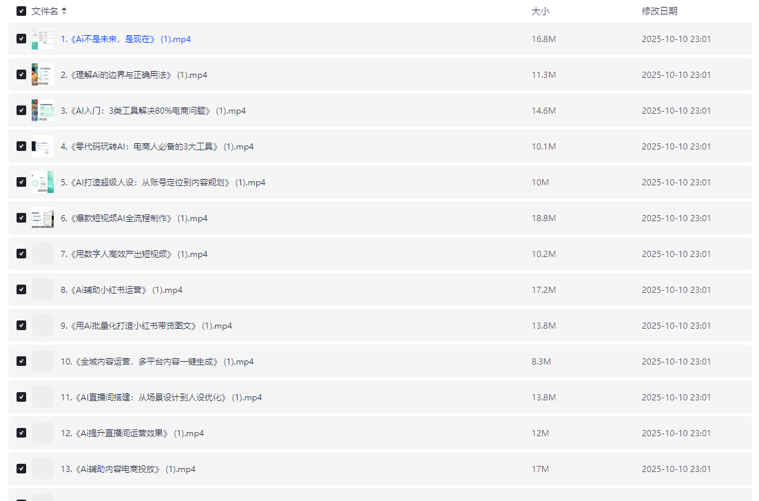759x501 pixels.
Task: Uncheck the checkbox for 1.《Ai不是未来，是现在》
Action: coord(21,39)
